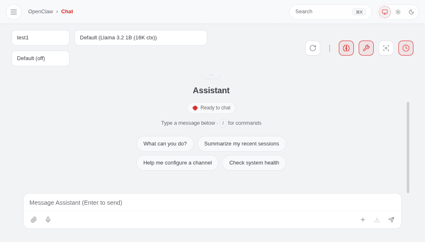Open the clock history icon
Viewport: 425px width, 242px height.
[x=406, y=48]
